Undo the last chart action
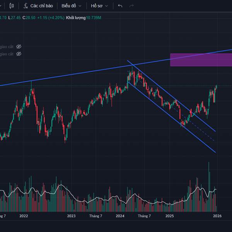 (120, 6)
